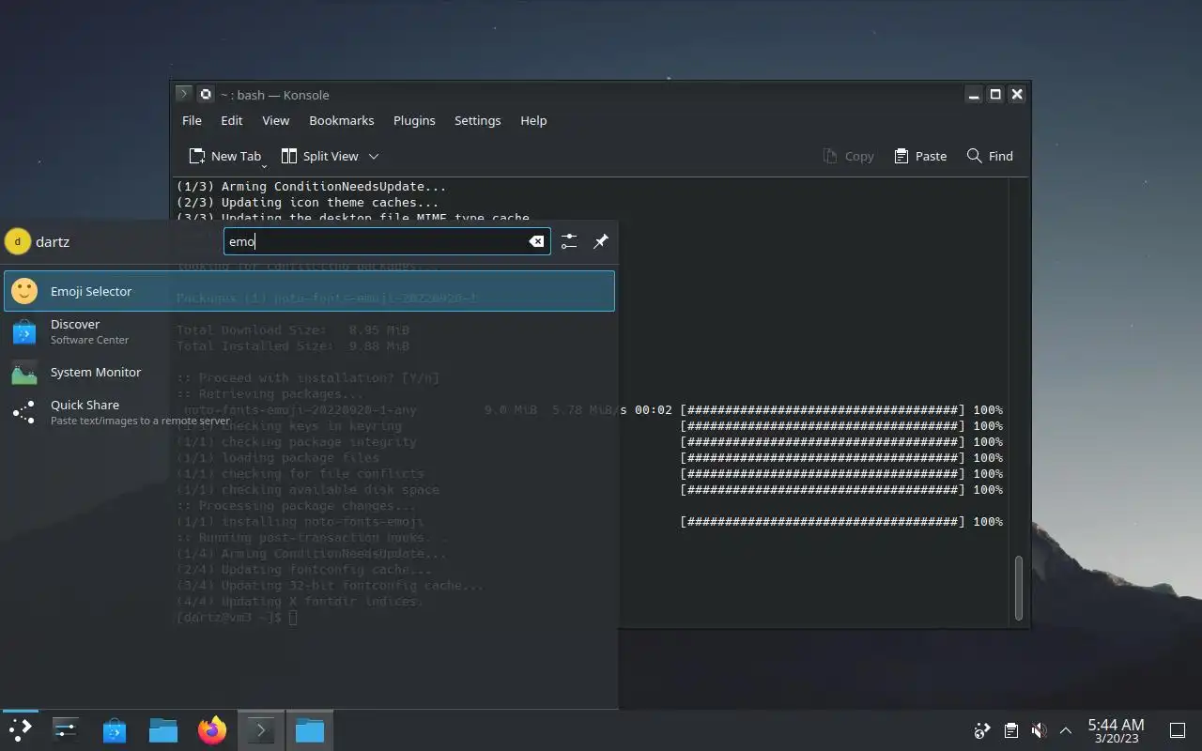This screenshot has width=1202, height=751.
Task: Open launcher configure settings icon
Action: click(569, 241)
